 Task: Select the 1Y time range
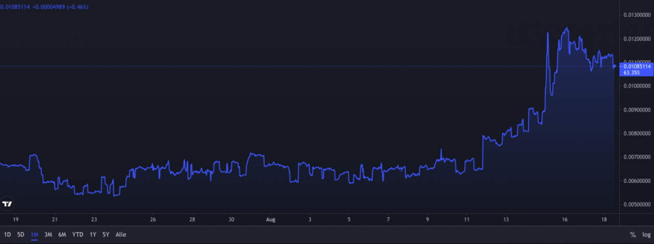[x=93, y=235]
